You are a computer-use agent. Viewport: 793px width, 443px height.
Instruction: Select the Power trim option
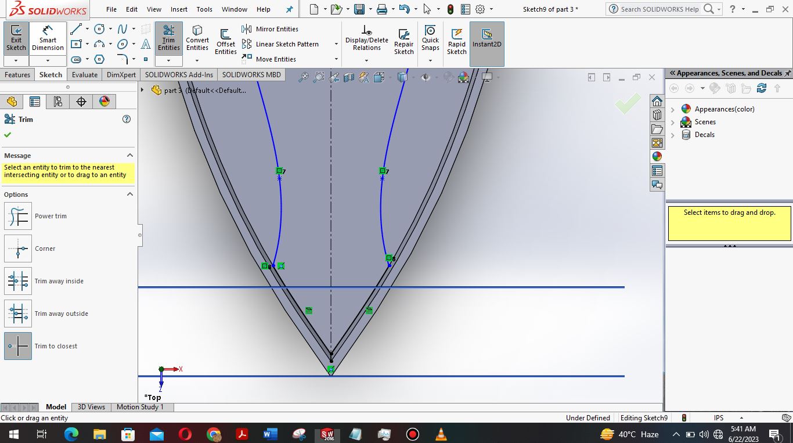(18, 216)
